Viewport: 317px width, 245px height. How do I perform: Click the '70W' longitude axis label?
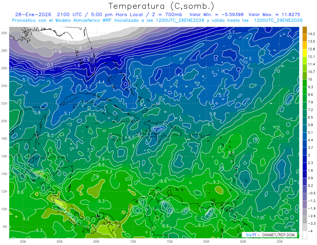[x=170, y=242]
